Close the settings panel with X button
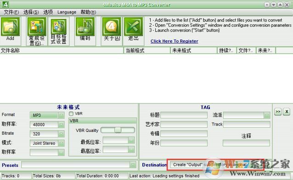293x180 pixels. (287, 112)
